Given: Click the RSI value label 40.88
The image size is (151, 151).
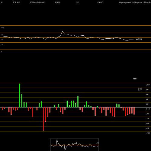Looking at the screenshot, I should (139, 39).
